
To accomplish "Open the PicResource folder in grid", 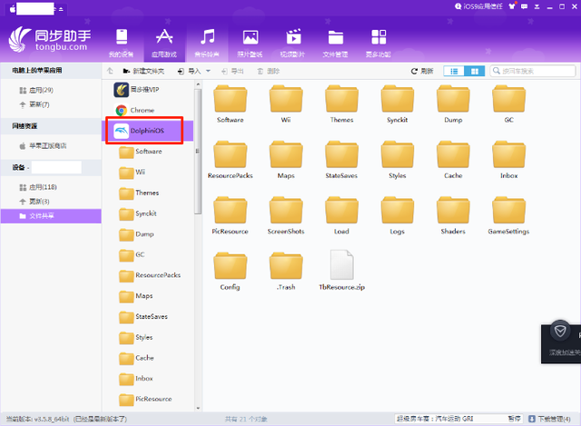I will 230,215.
